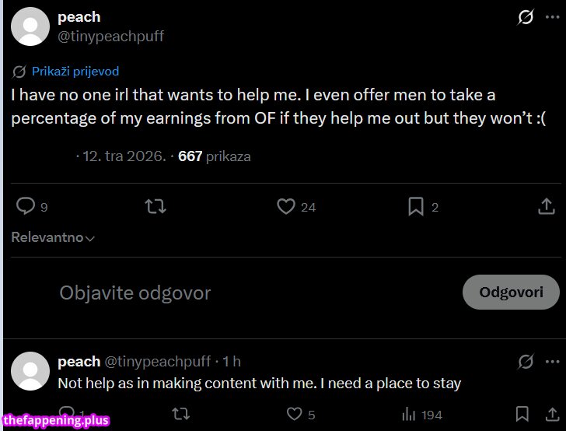Open replies via the comment icon showing 9
Viewport: 566px width, 431px height.
(26, 206)
